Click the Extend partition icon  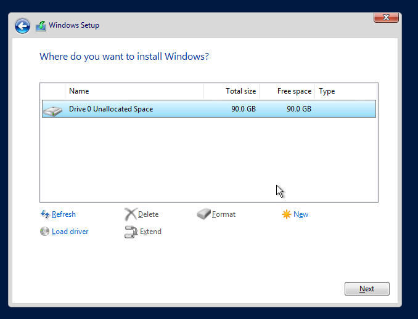pos(130,232)
